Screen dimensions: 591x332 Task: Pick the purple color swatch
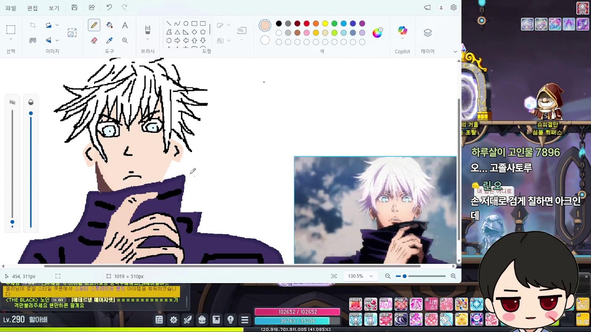[x=362, y=24]
